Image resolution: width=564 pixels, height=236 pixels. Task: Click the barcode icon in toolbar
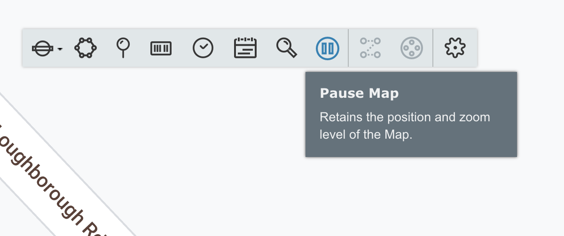[161, 48]
